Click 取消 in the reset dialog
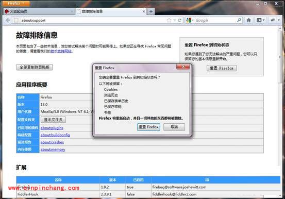Screen dimensions: 285x199 174,127
